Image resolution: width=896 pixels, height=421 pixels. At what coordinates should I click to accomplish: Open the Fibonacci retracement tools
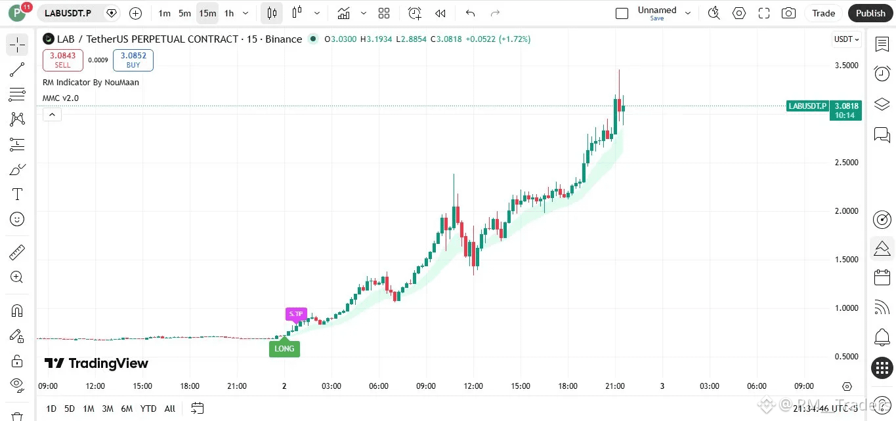point(17,94)
